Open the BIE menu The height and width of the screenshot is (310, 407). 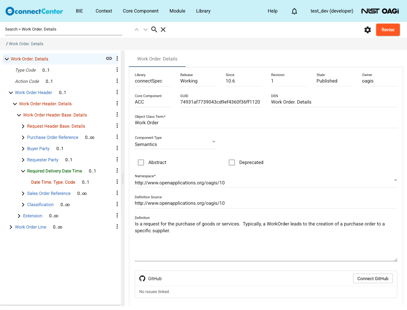click(79, 11)
